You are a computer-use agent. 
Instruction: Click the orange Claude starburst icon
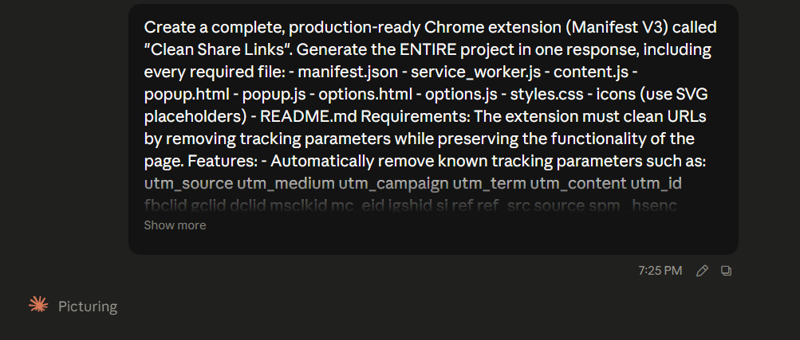[38, 305]
